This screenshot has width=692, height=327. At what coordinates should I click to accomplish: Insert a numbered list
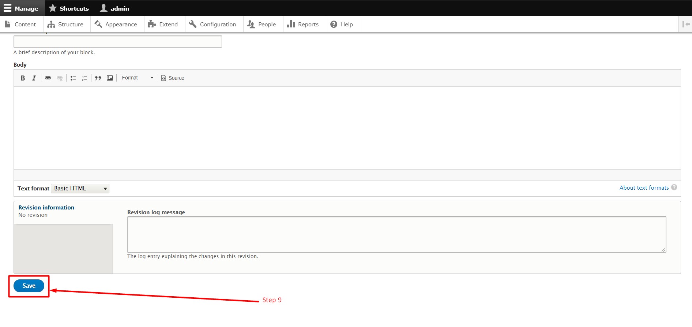[84, 78]
